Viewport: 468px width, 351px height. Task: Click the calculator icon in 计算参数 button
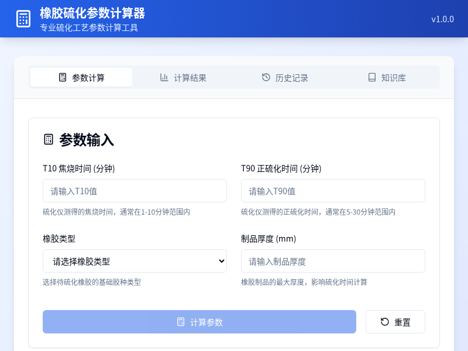(x=181, y=322)
